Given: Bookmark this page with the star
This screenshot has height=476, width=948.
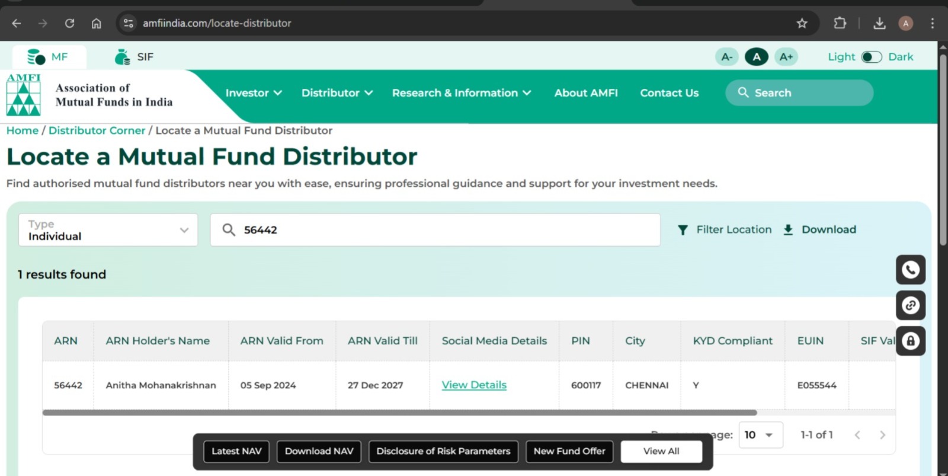Looking at the screenshot, I should pyautogui.click(x=802, y=23).
